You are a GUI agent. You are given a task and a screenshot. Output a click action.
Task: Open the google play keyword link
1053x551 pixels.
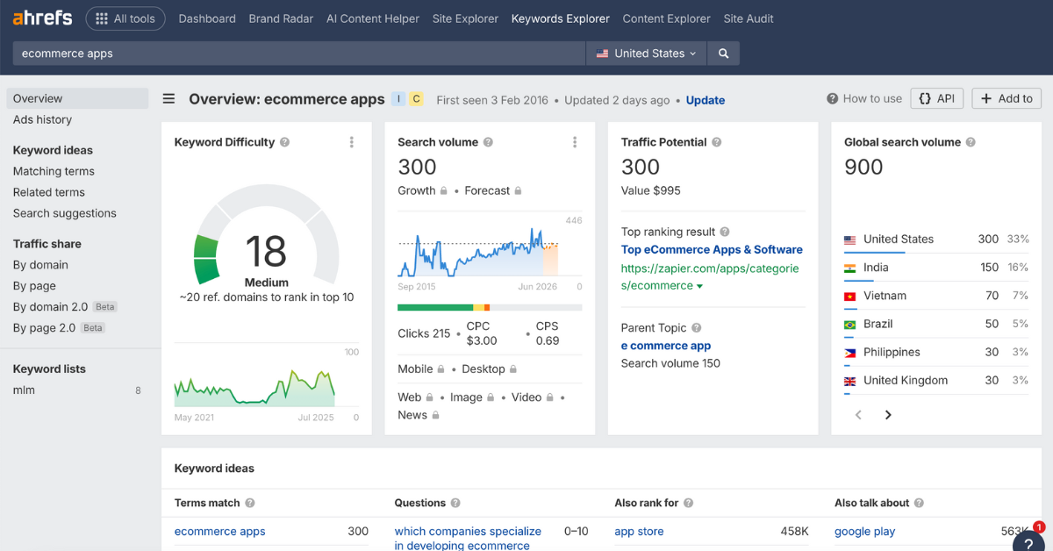pos(865,532)
